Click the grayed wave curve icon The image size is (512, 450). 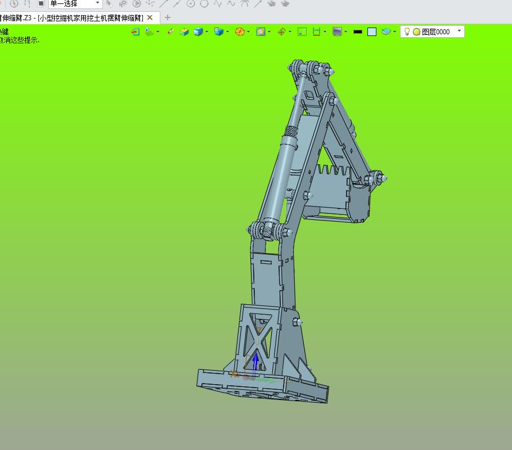pos(231,4)
